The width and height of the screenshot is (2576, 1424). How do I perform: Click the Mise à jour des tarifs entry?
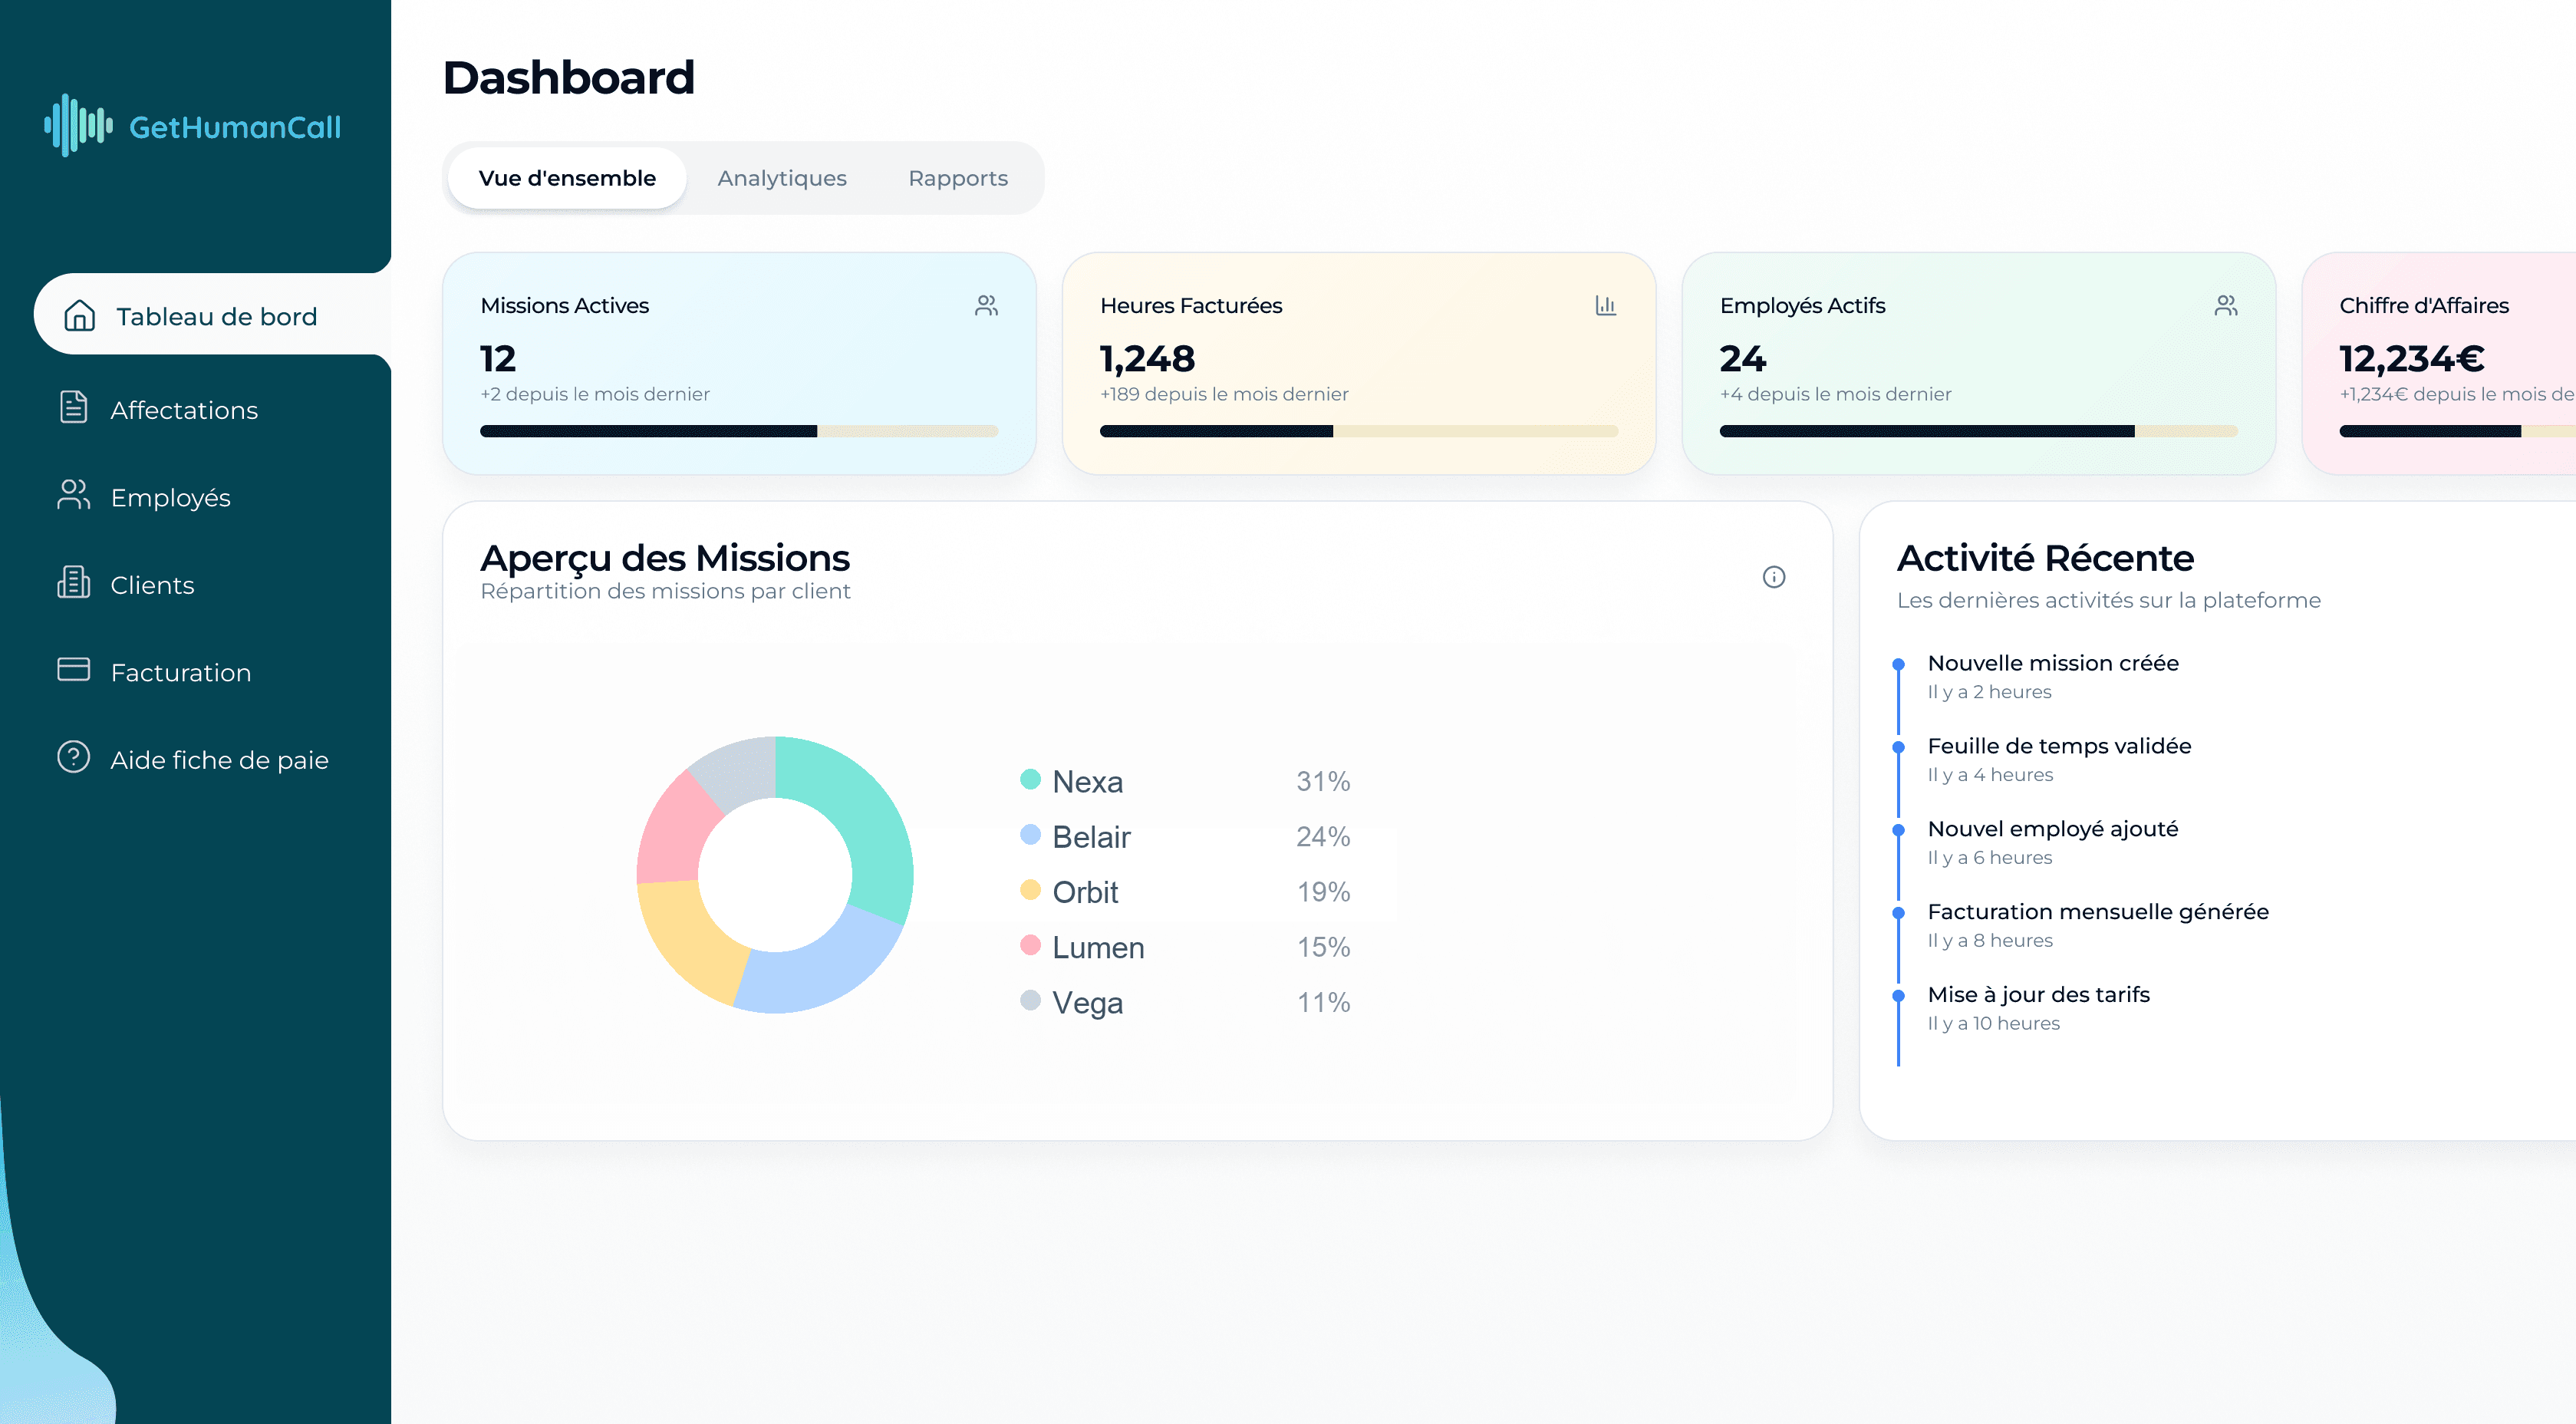pos(2038,1008)
